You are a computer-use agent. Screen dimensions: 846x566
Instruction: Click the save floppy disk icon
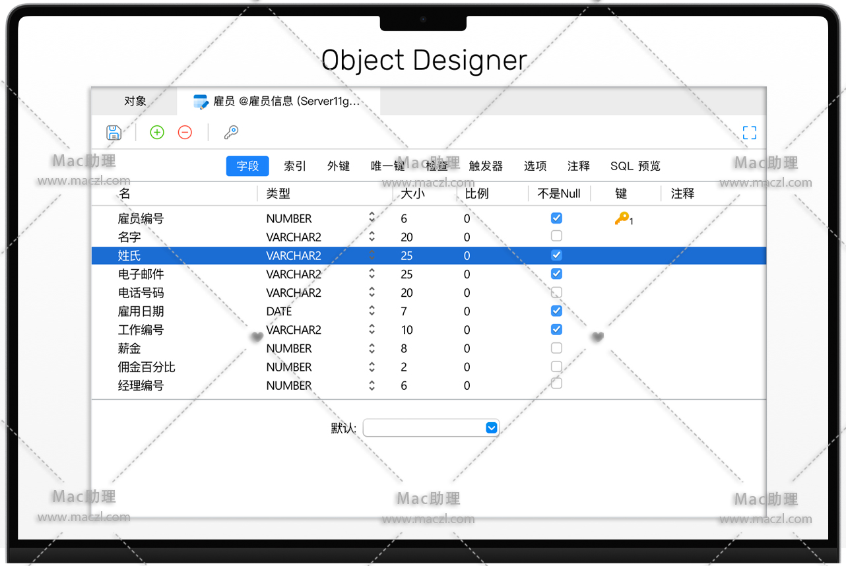point(114,133)
